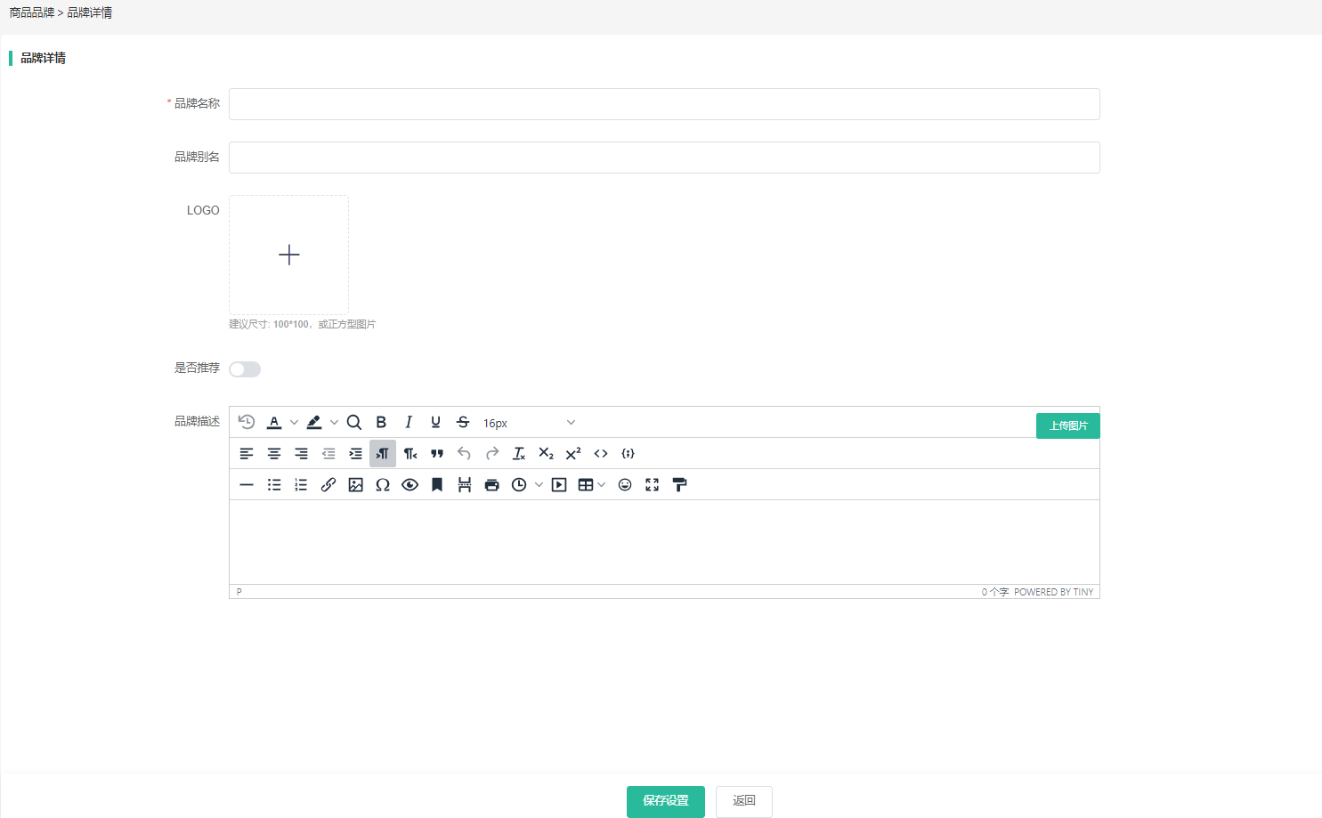Expand the insert date/time dropdown arrow
The height and width of the screenshot is (818, 1322).
click(x=539, y=485)
